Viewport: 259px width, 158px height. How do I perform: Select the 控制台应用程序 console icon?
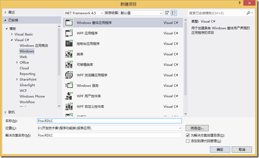(x=69, y=43)
